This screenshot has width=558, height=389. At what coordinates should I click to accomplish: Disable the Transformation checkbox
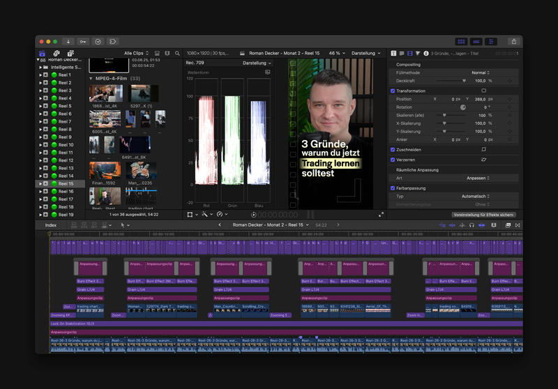[x=393, y=91]
